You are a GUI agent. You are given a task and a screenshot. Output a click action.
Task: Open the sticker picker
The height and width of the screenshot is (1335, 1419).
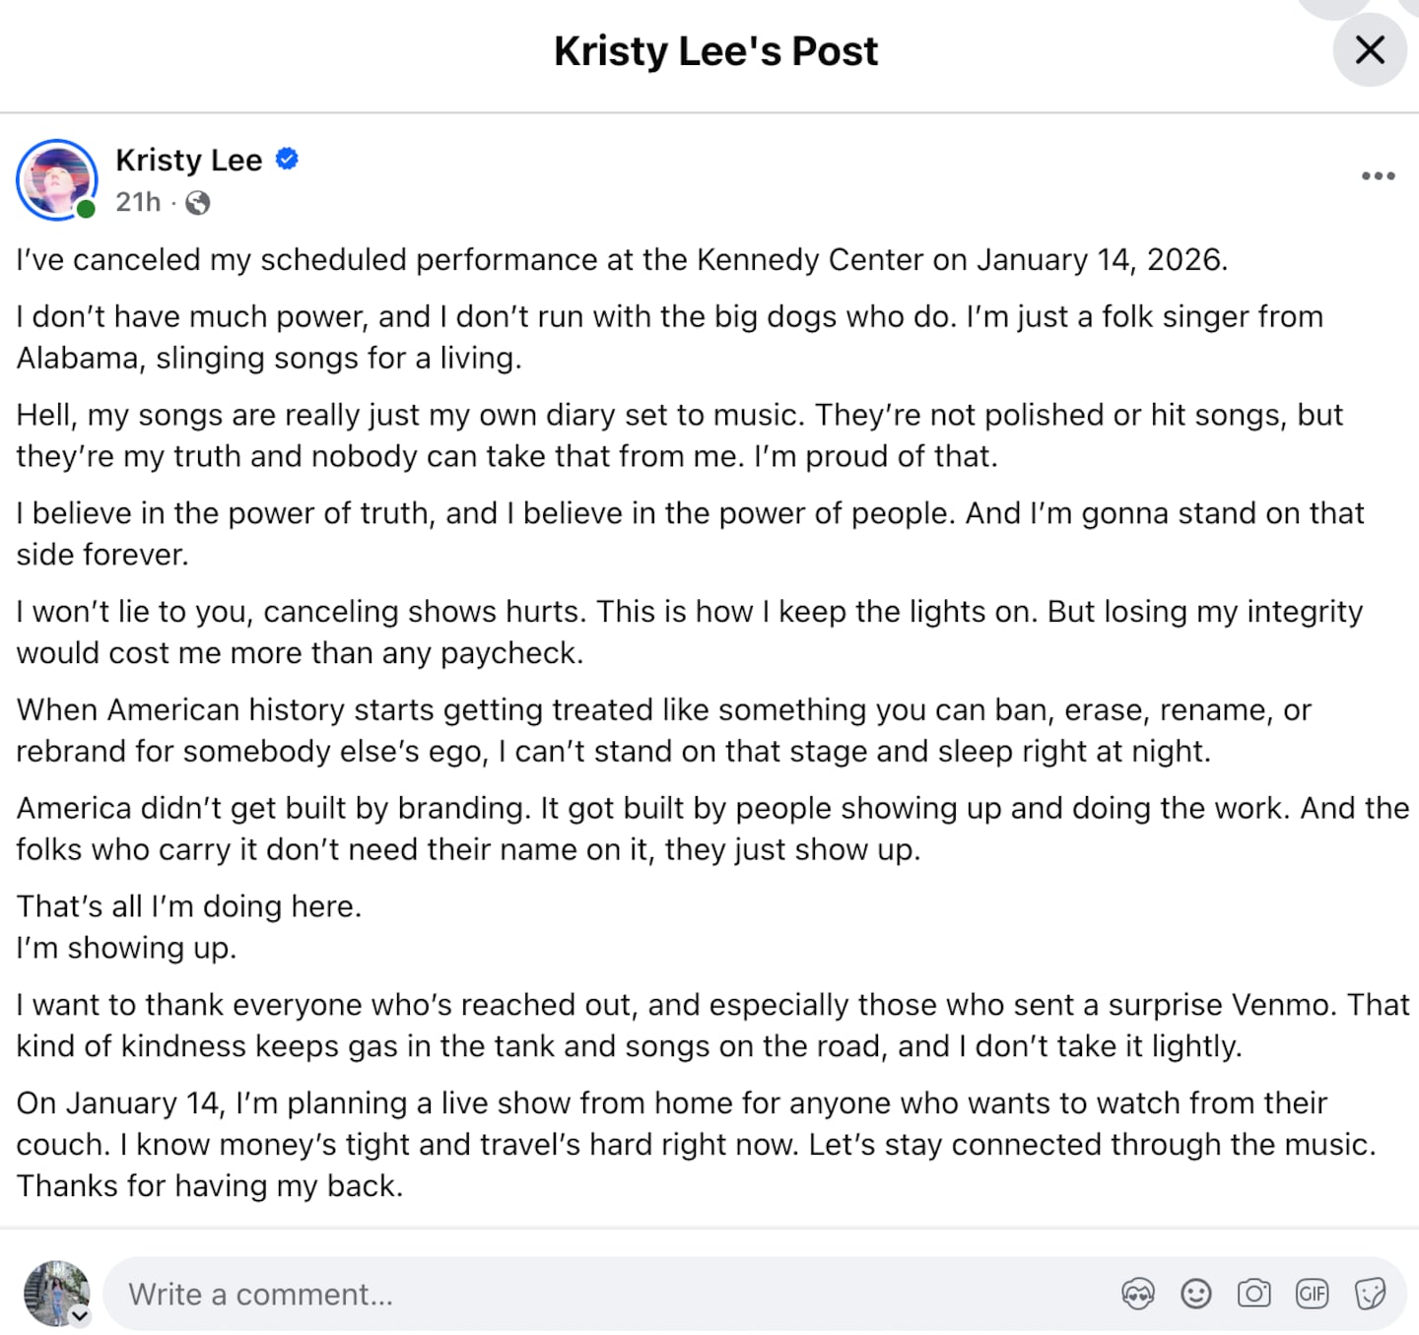click(1369, 1294)
